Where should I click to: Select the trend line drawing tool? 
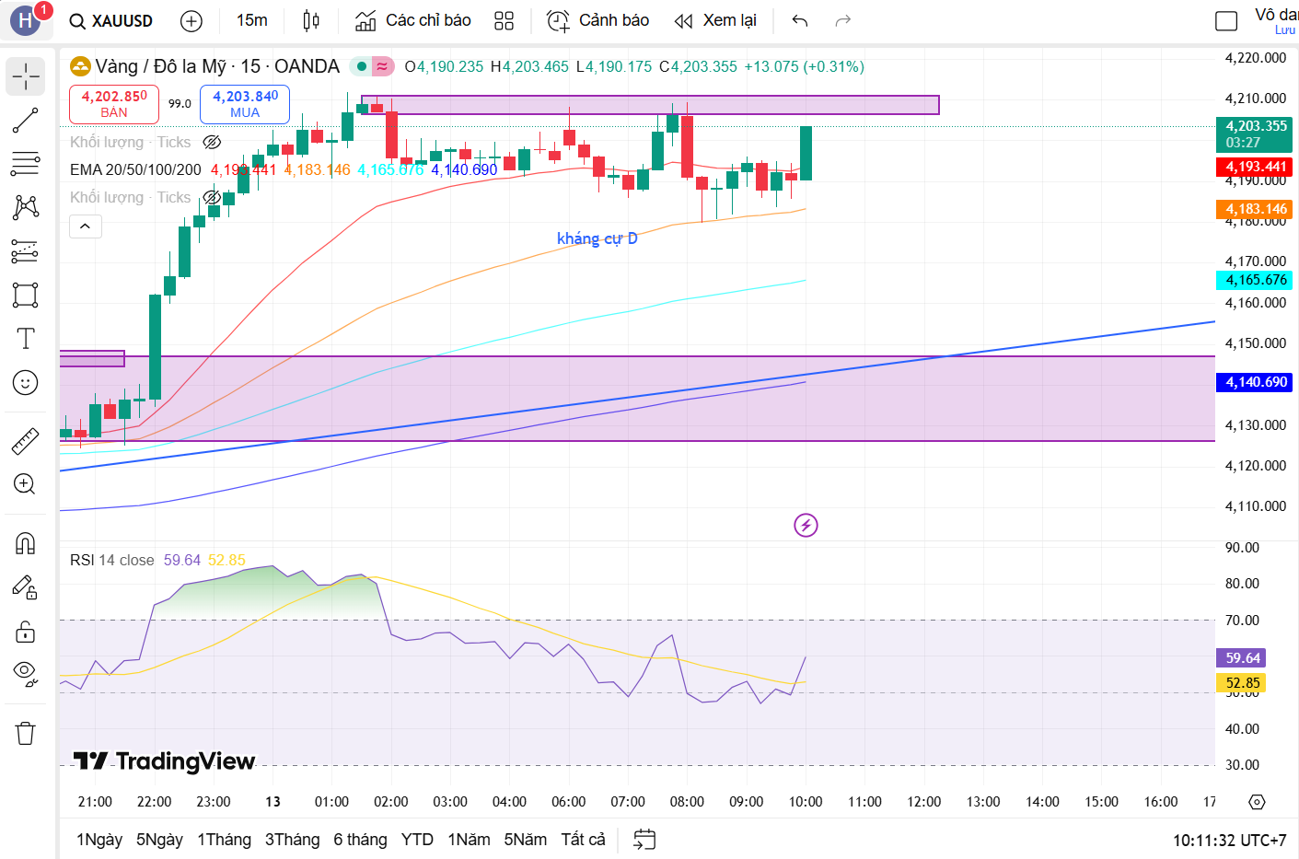point(25,121)
